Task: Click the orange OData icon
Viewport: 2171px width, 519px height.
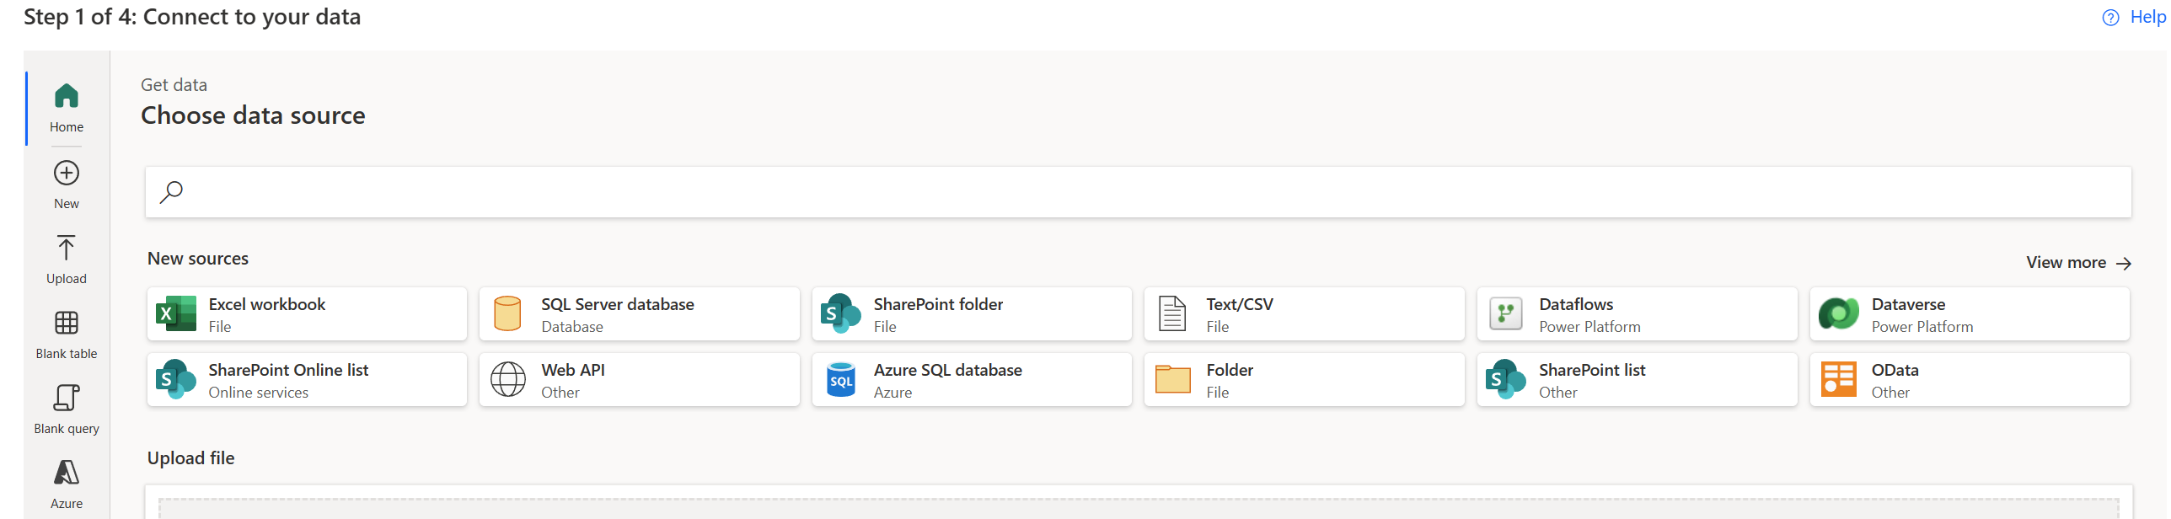Action: click(x=1839, y=380)
